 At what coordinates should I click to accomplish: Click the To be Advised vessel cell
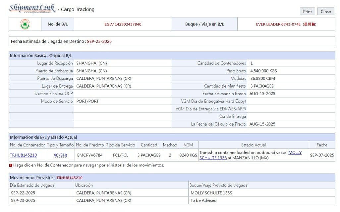pyautogui.click(x=203, y=200)
